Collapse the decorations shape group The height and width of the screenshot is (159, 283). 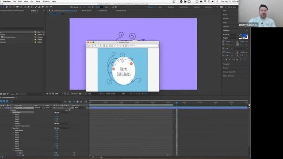(x=11, y=112)
